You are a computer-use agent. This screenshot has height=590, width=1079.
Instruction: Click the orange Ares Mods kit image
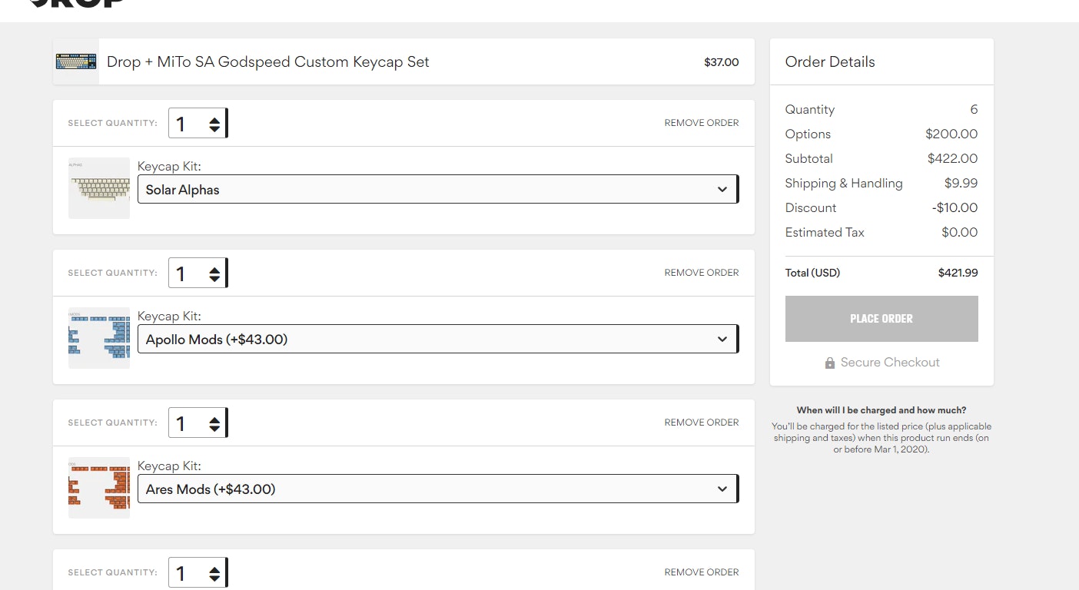point(99,488)
